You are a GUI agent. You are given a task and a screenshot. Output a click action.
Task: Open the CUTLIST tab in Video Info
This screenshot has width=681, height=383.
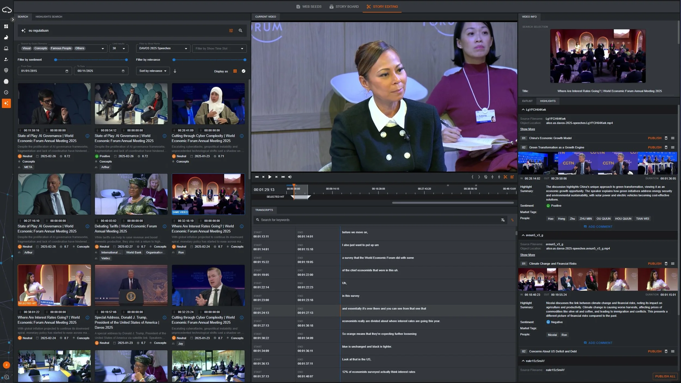click(x=527, y=101)
